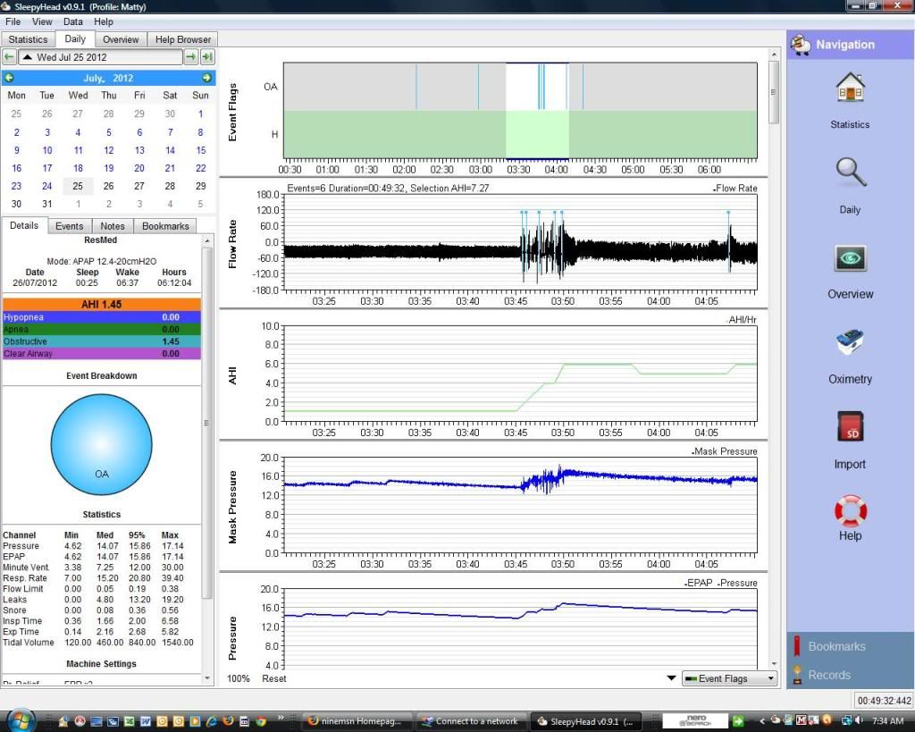Open the Event Flags graph dropdown
The image size is (915, 732).
coord(728,678)
